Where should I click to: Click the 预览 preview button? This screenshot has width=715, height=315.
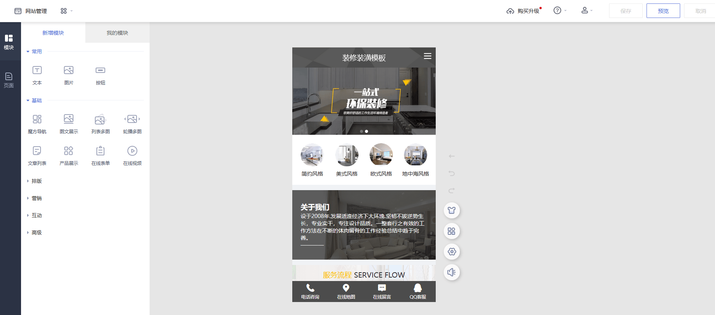(663, 11)
